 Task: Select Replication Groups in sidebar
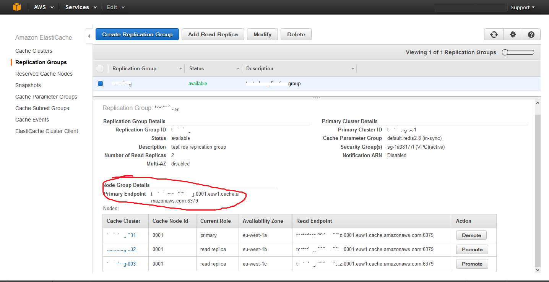point(41,62)
